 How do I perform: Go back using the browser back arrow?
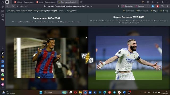(x=8, y=6)
